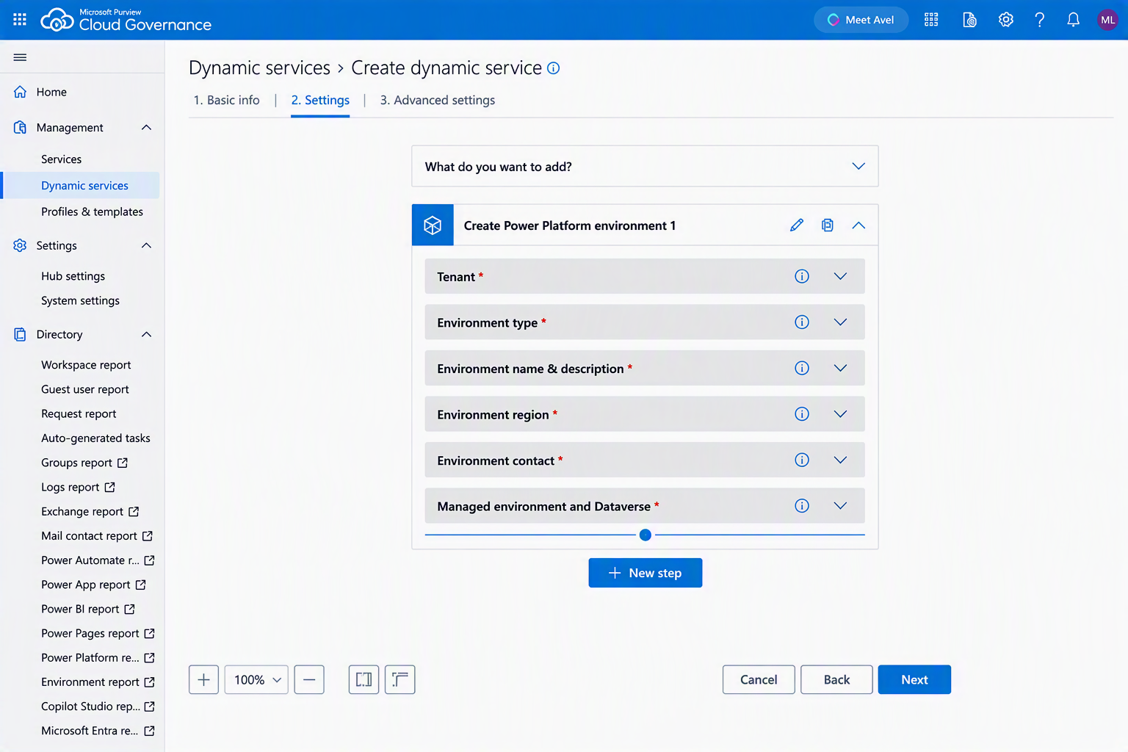Toggle the hamburger navigation menu

click(x=20, y=57)
